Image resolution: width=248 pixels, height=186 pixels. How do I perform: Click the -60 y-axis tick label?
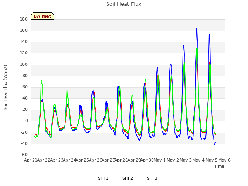click(24, 155)
